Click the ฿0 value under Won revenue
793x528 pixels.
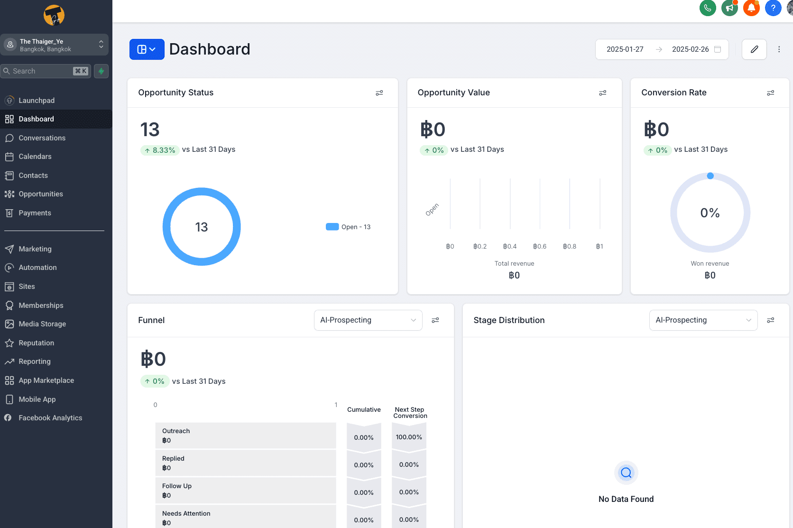pos(710,276)
